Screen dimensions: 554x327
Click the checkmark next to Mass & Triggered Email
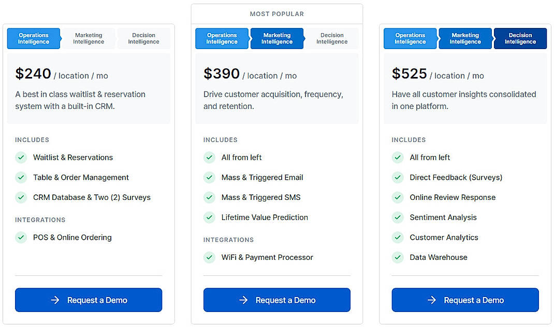[209, 177]
